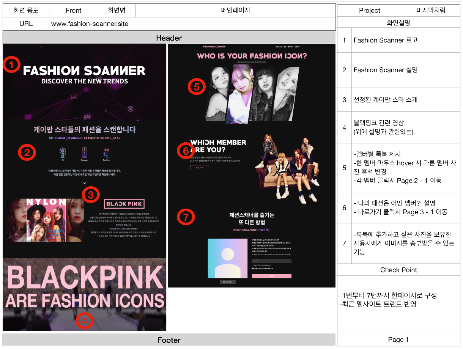463x349 pixels.
Task: Click the 'Fashion Scanner 설명' description row
Action: click(406, 70)
